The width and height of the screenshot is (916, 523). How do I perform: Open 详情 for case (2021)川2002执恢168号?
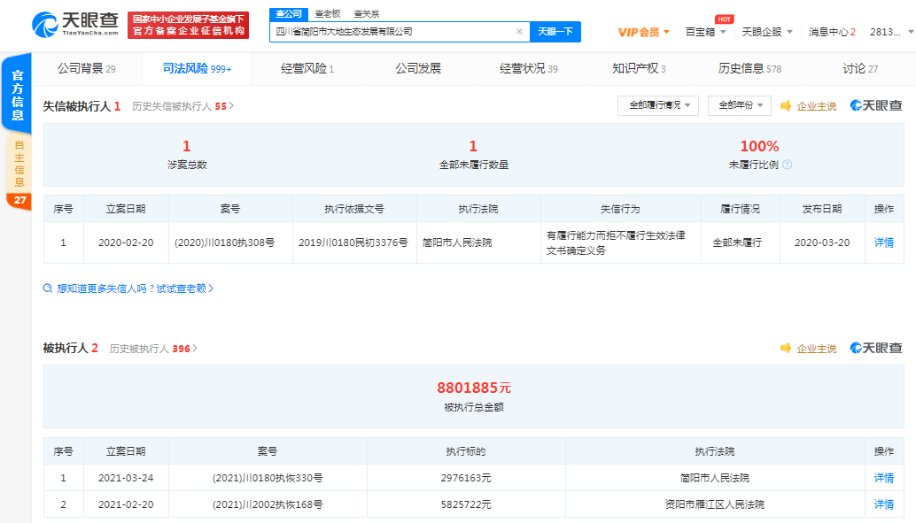pyautogui.click(x=884, y=504)
